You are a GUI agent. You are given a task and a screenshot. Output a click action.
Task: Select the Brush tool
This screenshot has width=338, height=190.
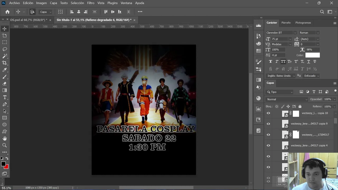point(4,77)
